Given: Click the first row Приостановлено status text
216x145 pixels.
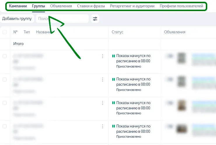Looking at the screenshot, I should 129,66.
